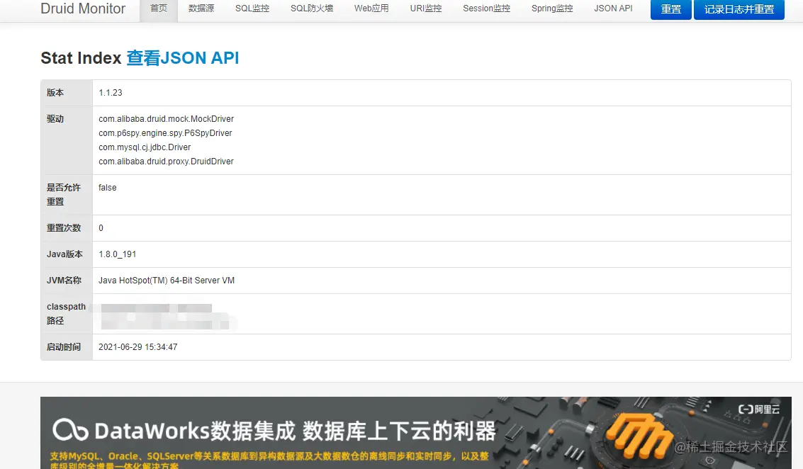The height and width of the screenshot is (469, 803).
Task: Click the JVM名称 row label
Action: (x=64, y=281)
